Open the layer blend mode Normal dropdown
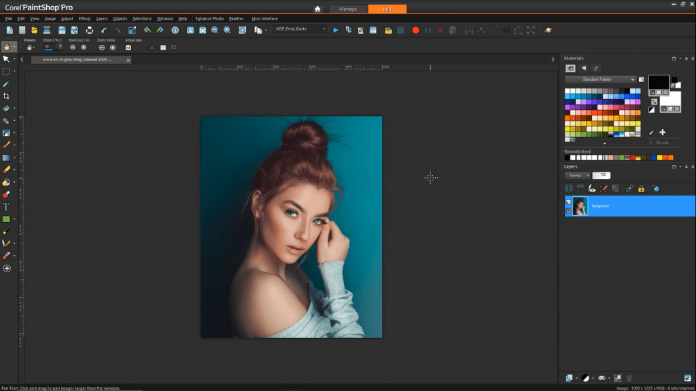Image resolution: width=696 pixels, height=391 pixels. click(578, 174)
